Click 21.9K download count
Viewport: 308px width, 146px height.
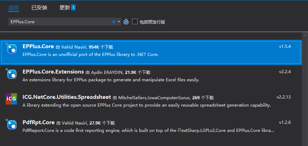pos(131,72)
